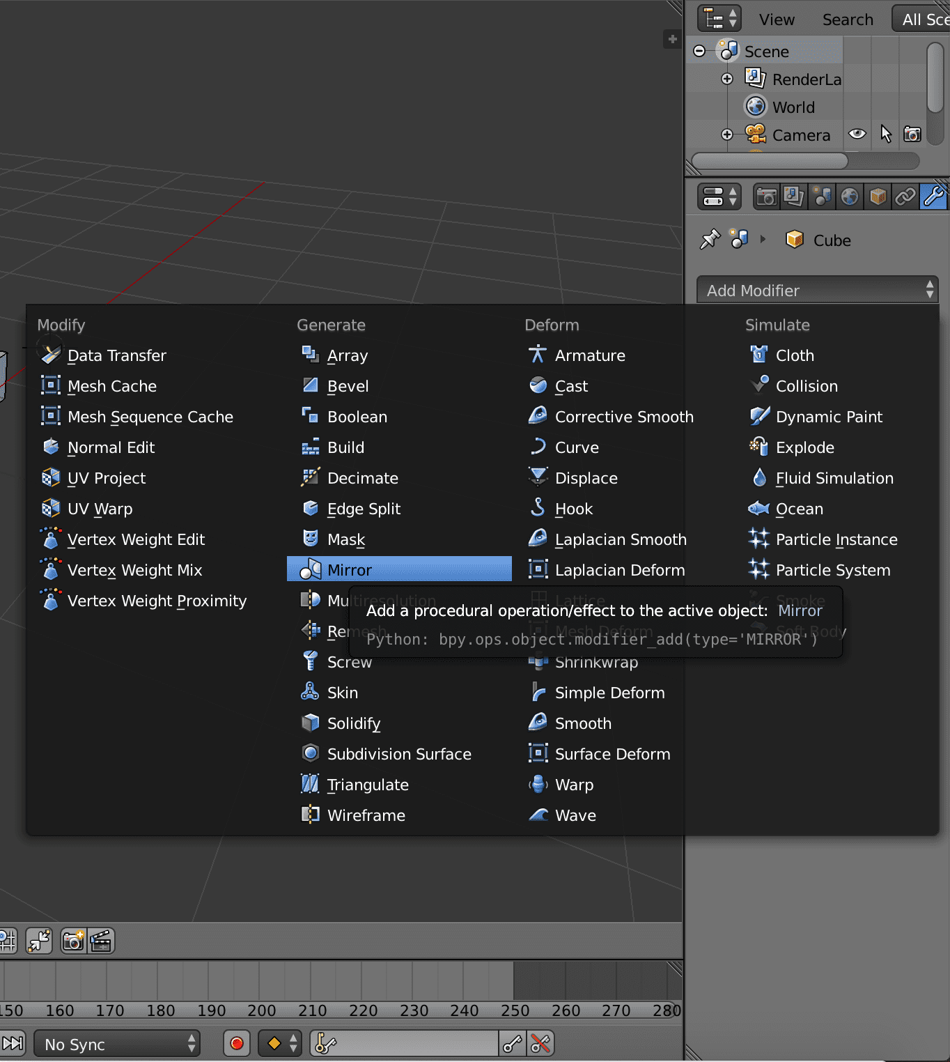
Task: Pick the Ocean modifier
Action: [836, 509]
